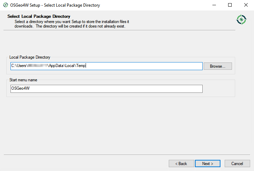
Task: Close the OSGeo4W Setup dialog
Action: (x=246, y=5)
